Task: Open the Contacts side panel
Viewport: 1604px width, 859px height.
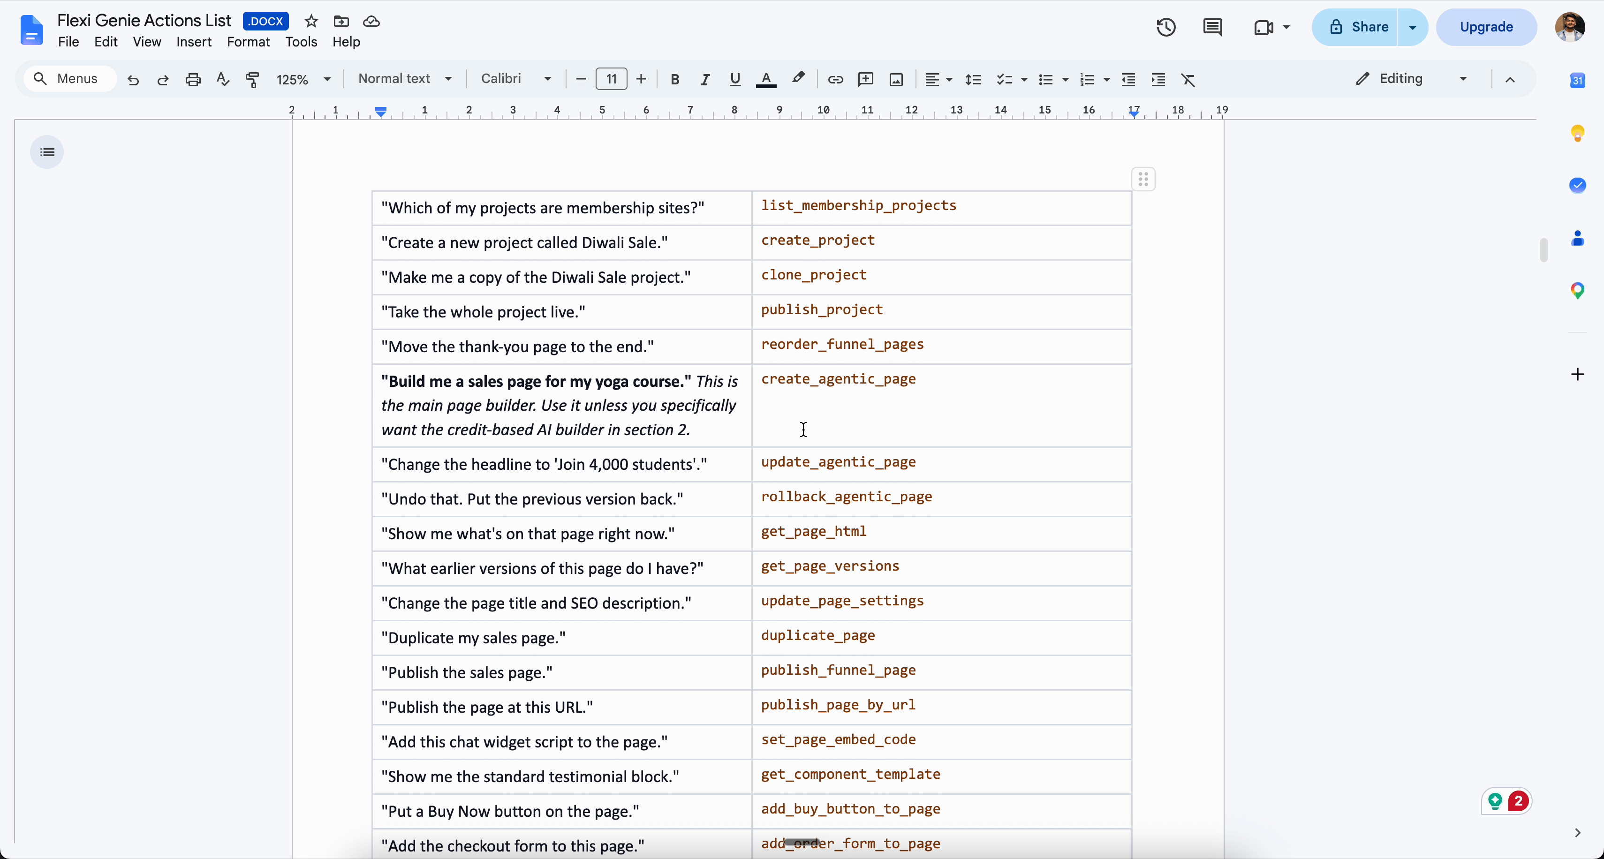Action: coord(1577,238)
